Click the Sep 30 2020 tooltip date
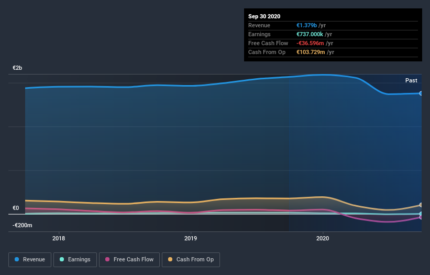This screenshot has height=275, width=430. 264,16
